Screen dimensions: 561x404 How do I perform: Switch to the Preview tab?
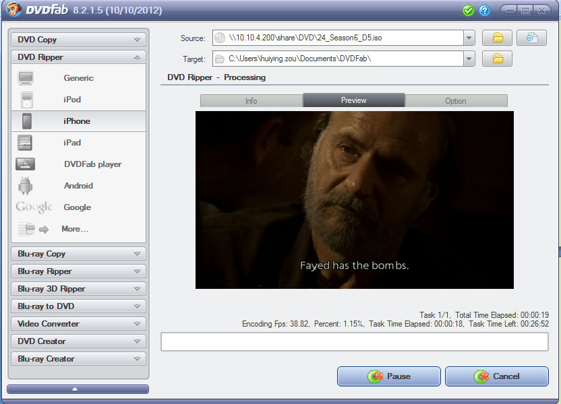353,100
